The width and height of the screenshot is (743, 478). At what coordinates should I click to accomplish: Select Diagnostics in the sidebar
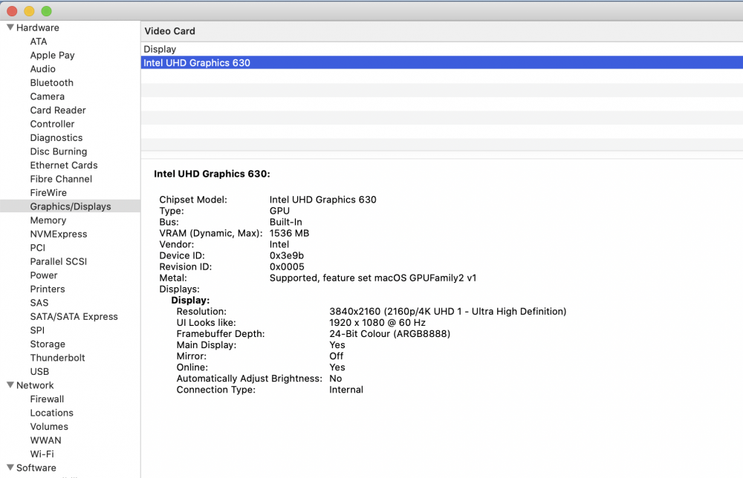(x=56, y=138)
